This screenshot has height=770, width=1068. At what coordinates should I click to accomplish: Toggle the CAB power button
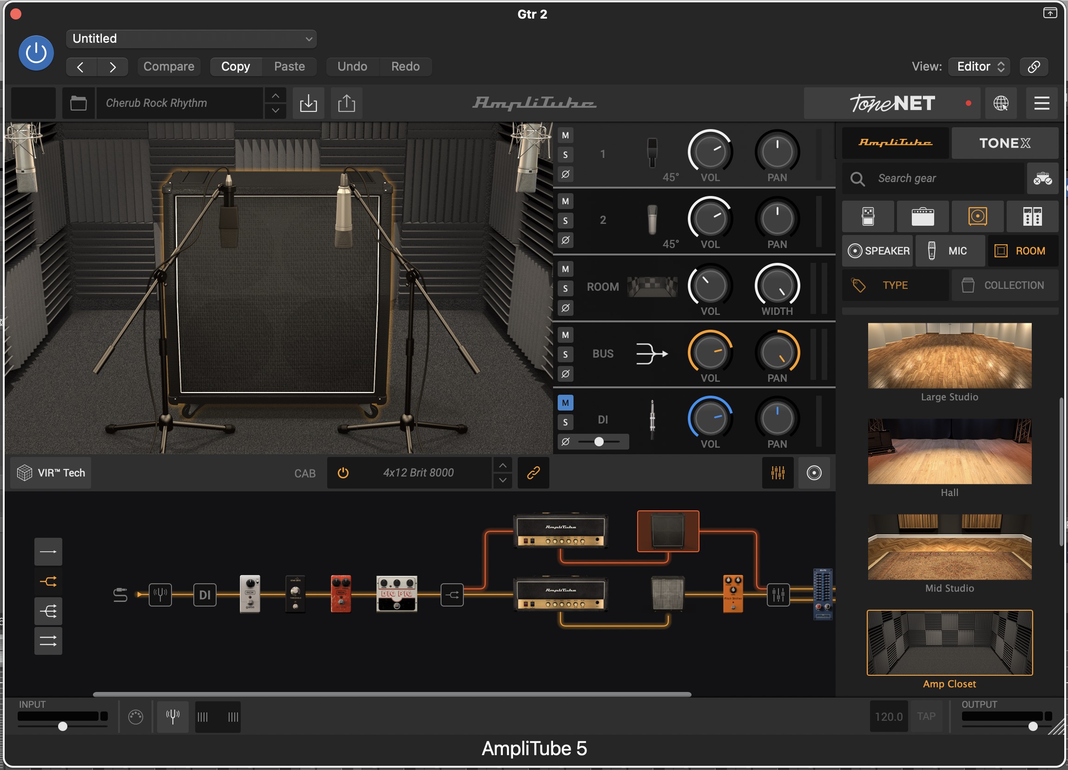point(343,473)
